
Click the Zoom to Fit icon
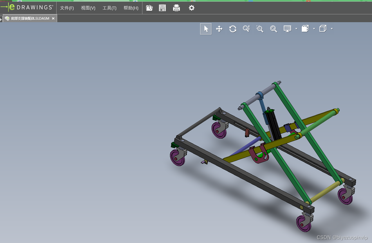274,29
